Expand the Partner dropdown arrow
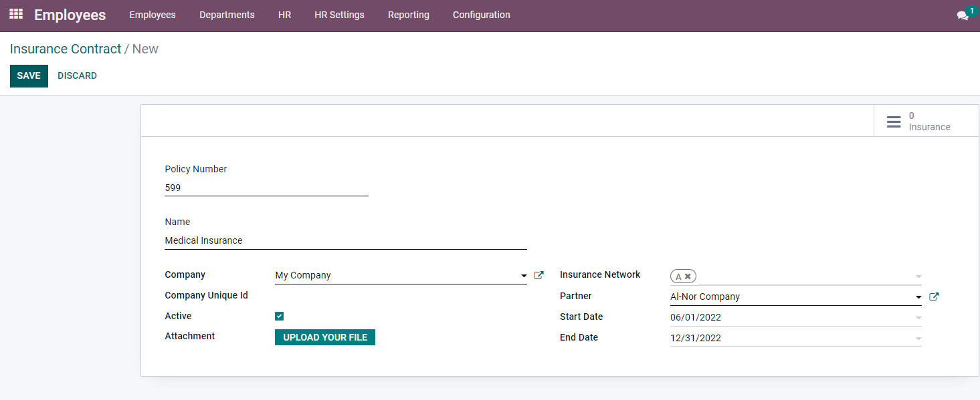The height and width of the screenshot is (400, 980). [918, 297]
